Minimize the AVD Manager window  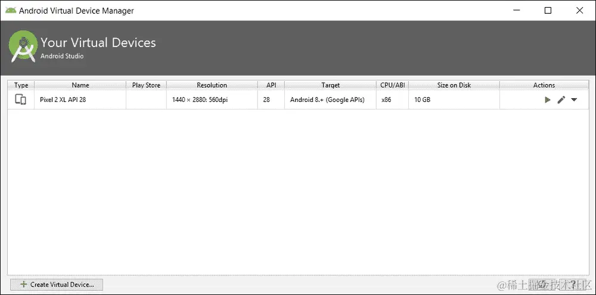[516, 11]
